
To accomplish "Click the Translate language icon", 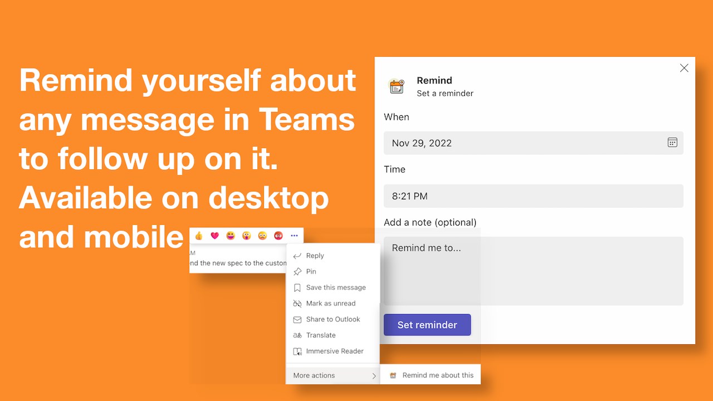I will [x=297, y=335].
